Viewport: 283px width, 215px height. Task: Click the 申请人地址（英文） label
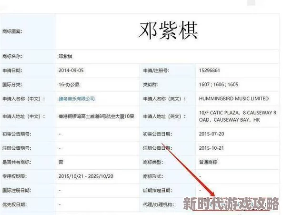pos(164,116)
